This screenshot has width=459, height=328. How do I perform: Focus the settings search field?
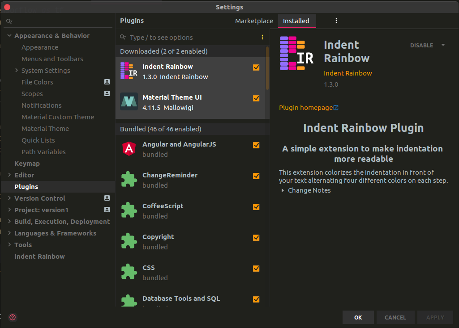click(x=58, y=21)
